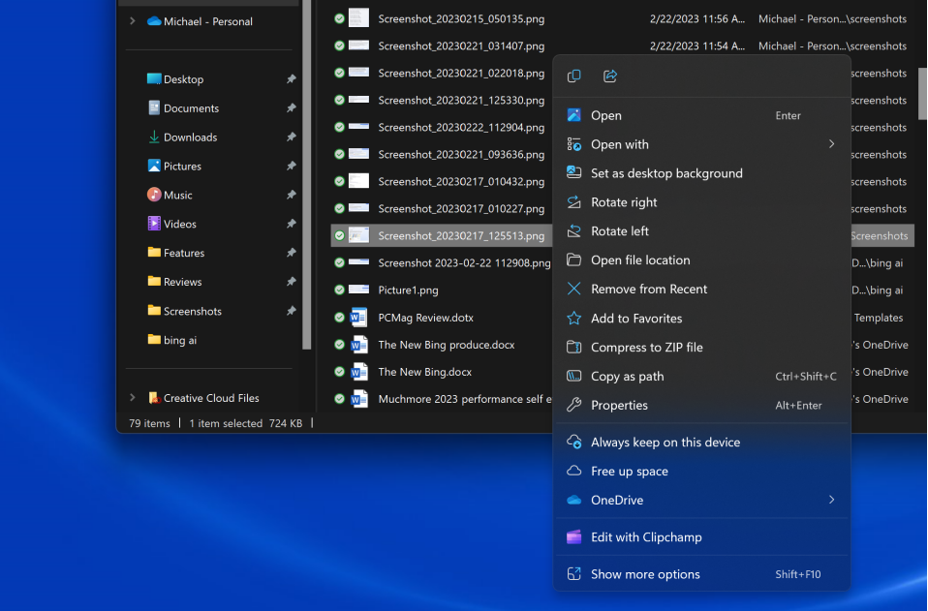The image size is (928, 611).
Task: Click the Copy as path icon
Action: coord(573,376)
